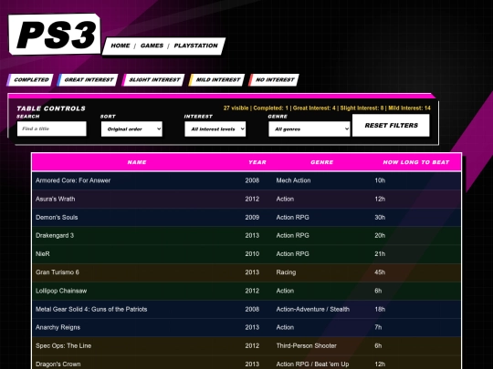Click the Reset Filters button

point(391,125)
